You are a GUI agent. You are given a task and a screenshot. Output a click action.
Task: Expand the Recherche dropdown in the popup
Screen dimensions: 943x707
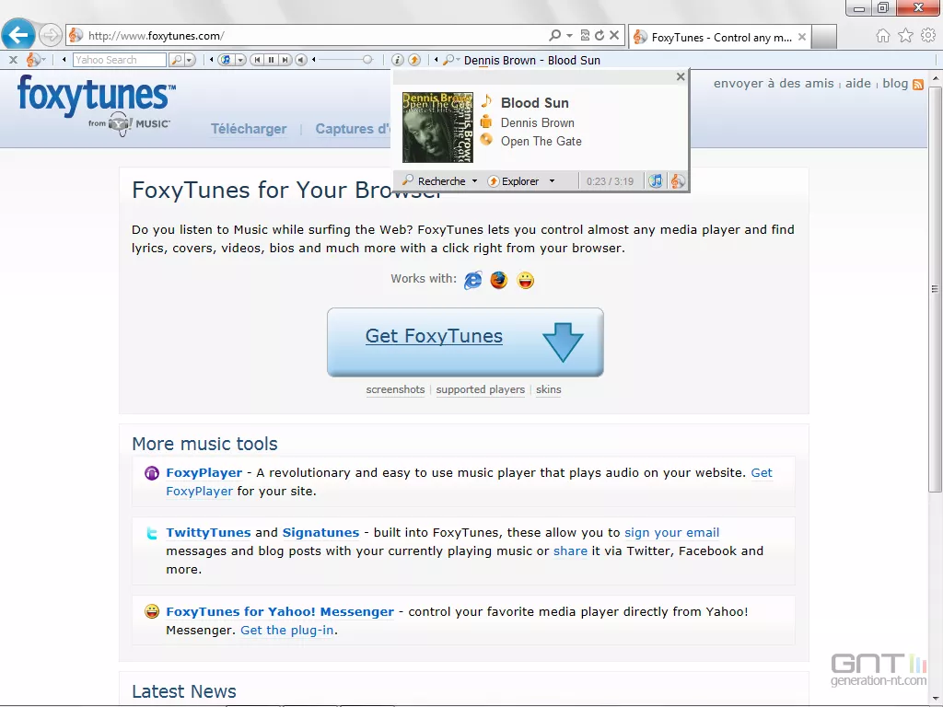pos(475,181)
